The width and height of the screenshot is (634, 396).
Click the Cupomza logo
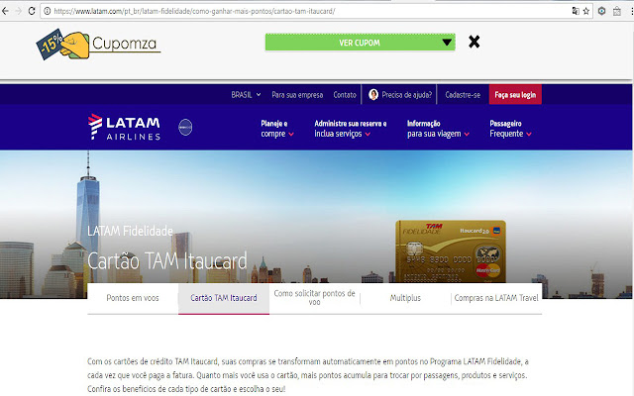[x=98, y=44]
